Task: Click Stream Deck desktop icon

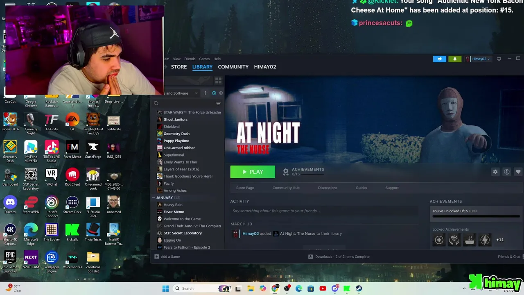Action: point(72,205)
